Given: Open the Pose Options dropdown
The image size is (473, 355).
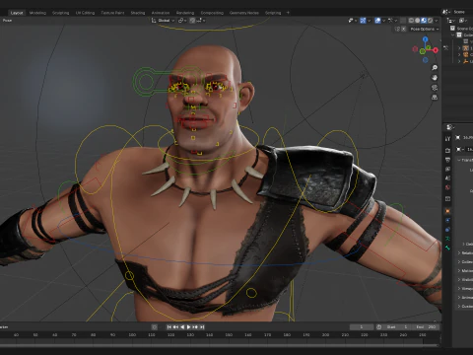Looking at the screenshot, I should point(425,29).
